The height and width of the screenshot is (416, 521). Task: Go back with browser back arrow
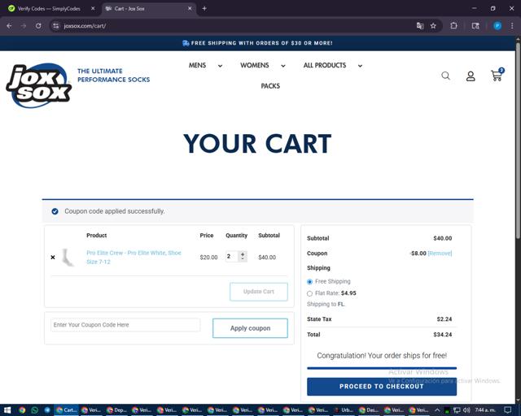(x=9, y=26)
